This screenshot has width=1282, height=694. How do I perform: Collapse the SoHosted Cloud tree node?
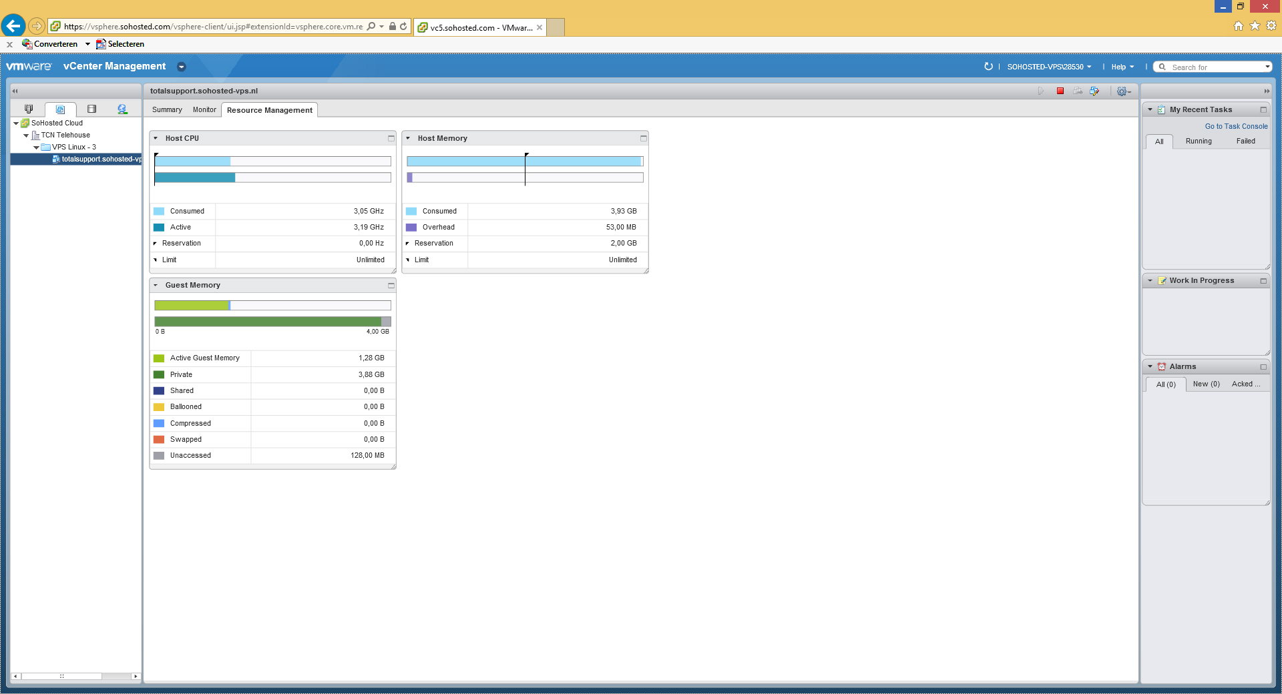16,123
